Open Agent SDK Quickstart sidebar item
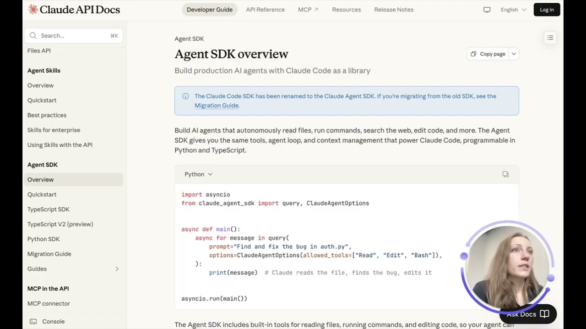The image size is (586, 329). (x=42, y=194)
